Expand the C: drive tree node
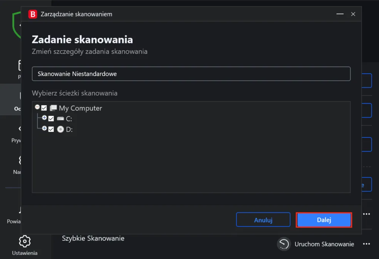379x259 pixels. (44, 119)
